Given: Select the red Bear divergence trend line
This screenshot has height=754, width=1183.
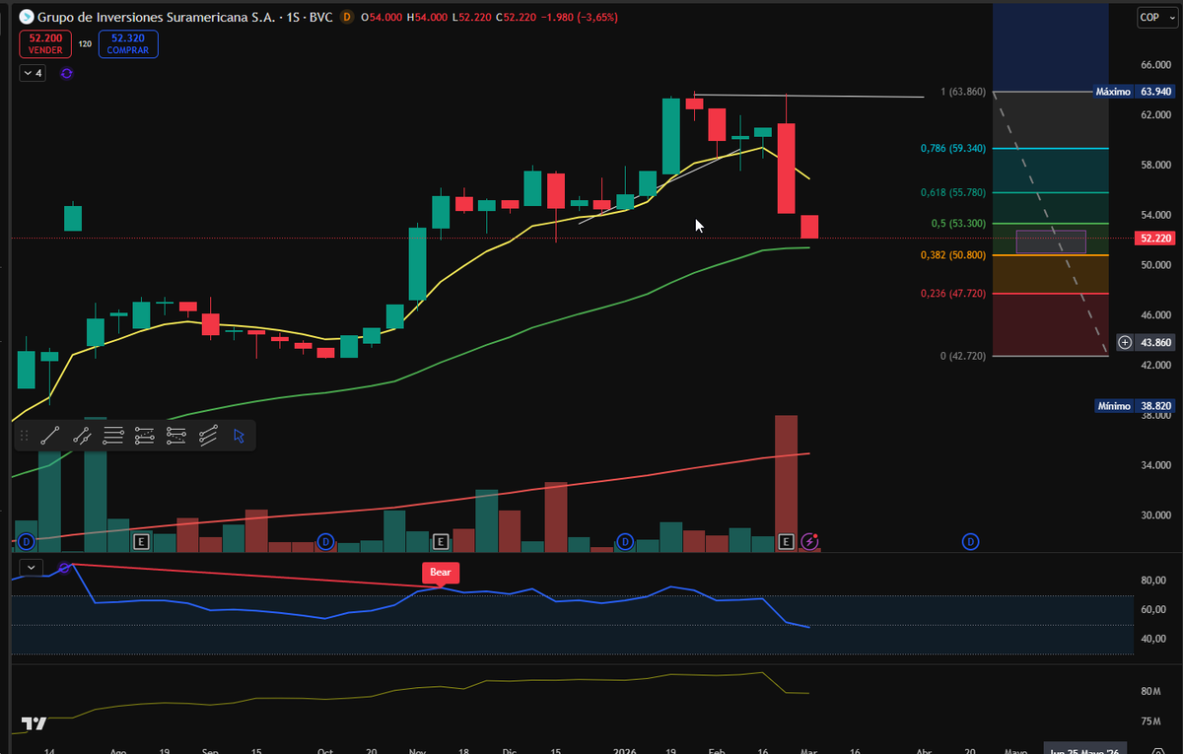Looking at the screenshot, I should [256, 577].
